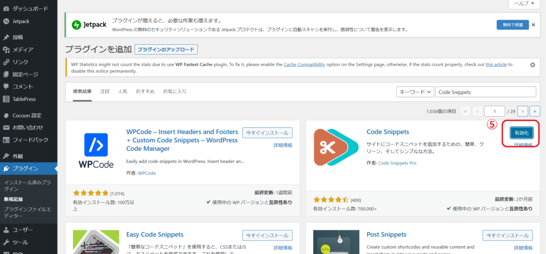Image resolution: width=546 pixels, height=254 pixels.
Task: Click the TablePress table icon
Action: tap(6, 99)
